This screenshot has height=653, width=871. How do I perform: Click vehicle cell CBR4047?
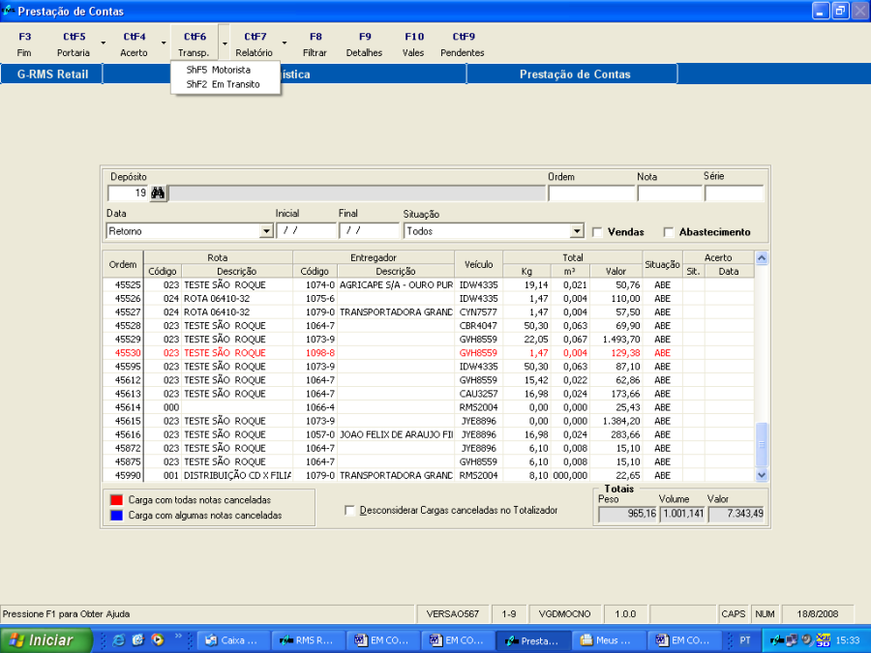pyautogui.click(x=478, y=325)
